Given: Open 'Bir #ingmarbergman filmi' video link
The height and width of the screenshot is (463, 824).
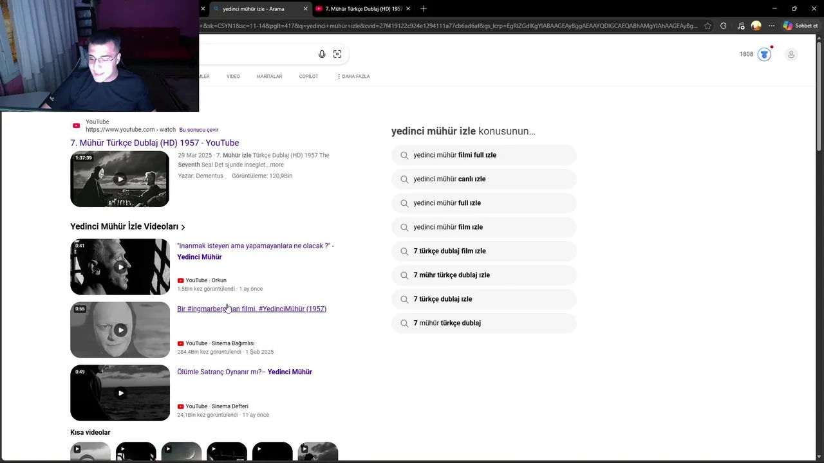Looking at the screenshot, I should pyautogui.click(x=252, y=309).
